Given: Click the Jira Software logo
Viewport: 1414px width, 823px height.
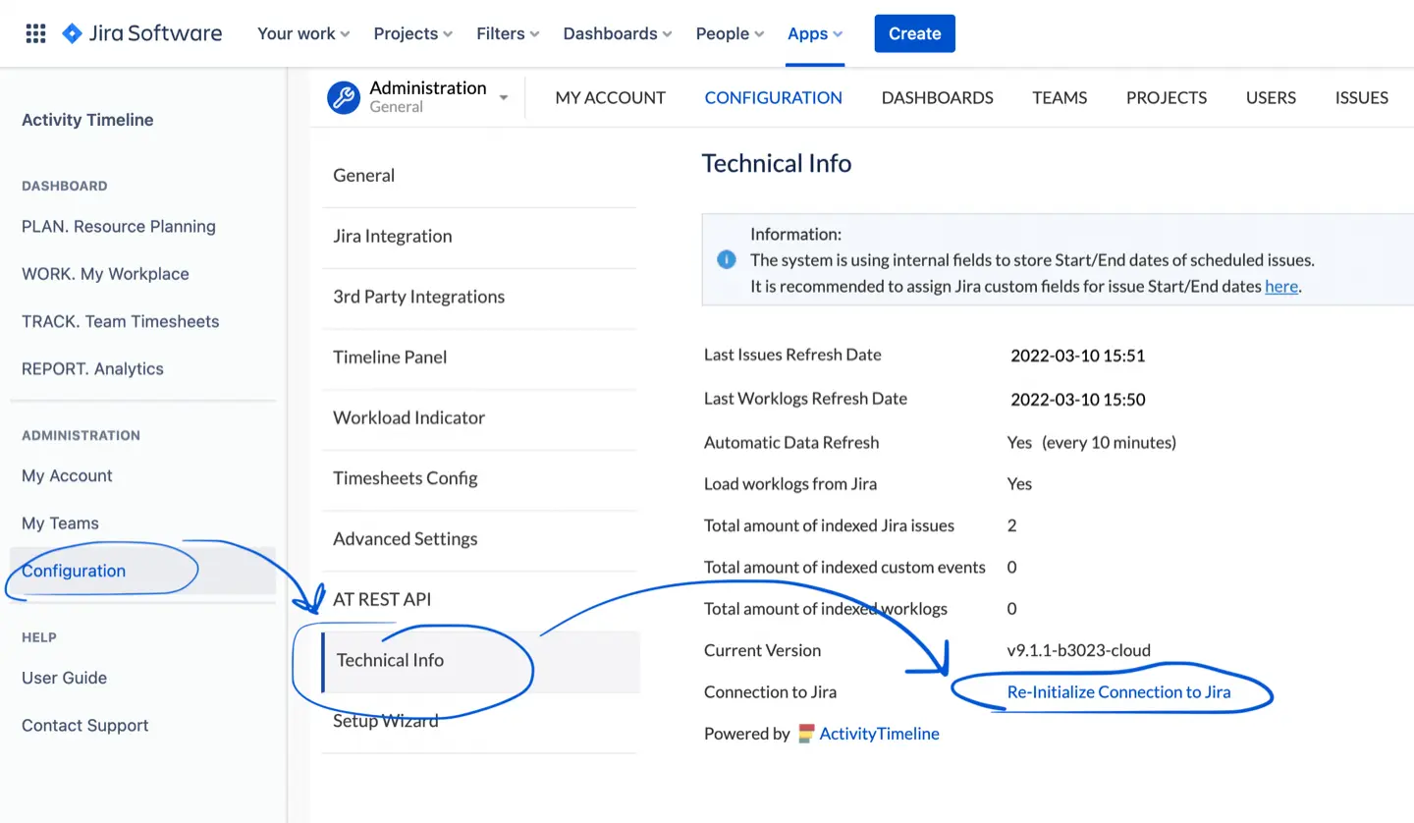Looking at the screenshot, I should pos(142,33).
